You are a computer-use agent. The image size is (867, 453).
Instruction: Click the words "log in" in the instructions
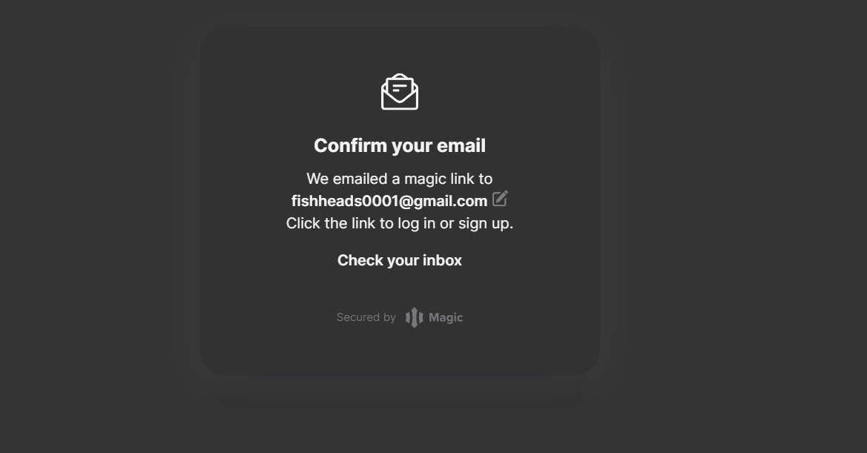click(416, 224)
